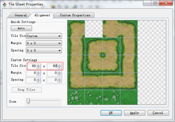Image resolution: width=175 pixels, height=122 pixels.
Task: Open the Tile Size Custom dropdown
Action: 44,36
